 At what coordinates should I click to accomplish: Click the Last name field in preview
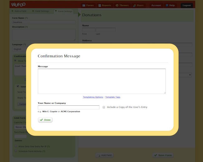click(106, 30)
